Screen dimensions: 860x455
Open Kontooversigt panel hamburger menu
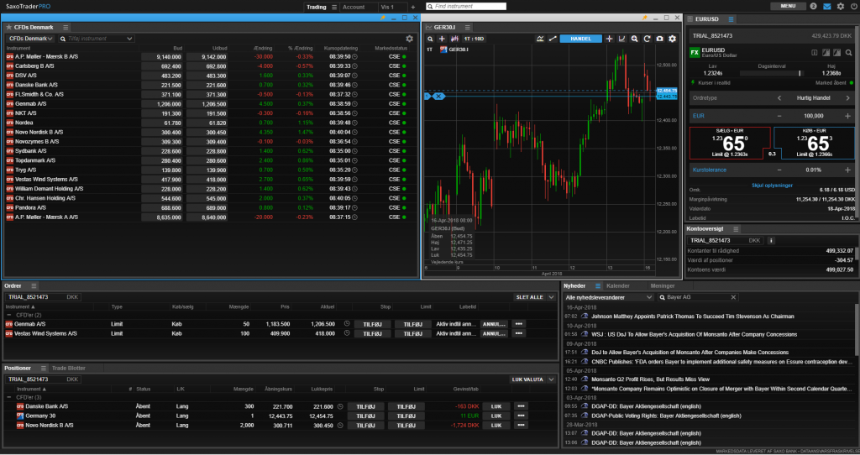click(736, 228)
